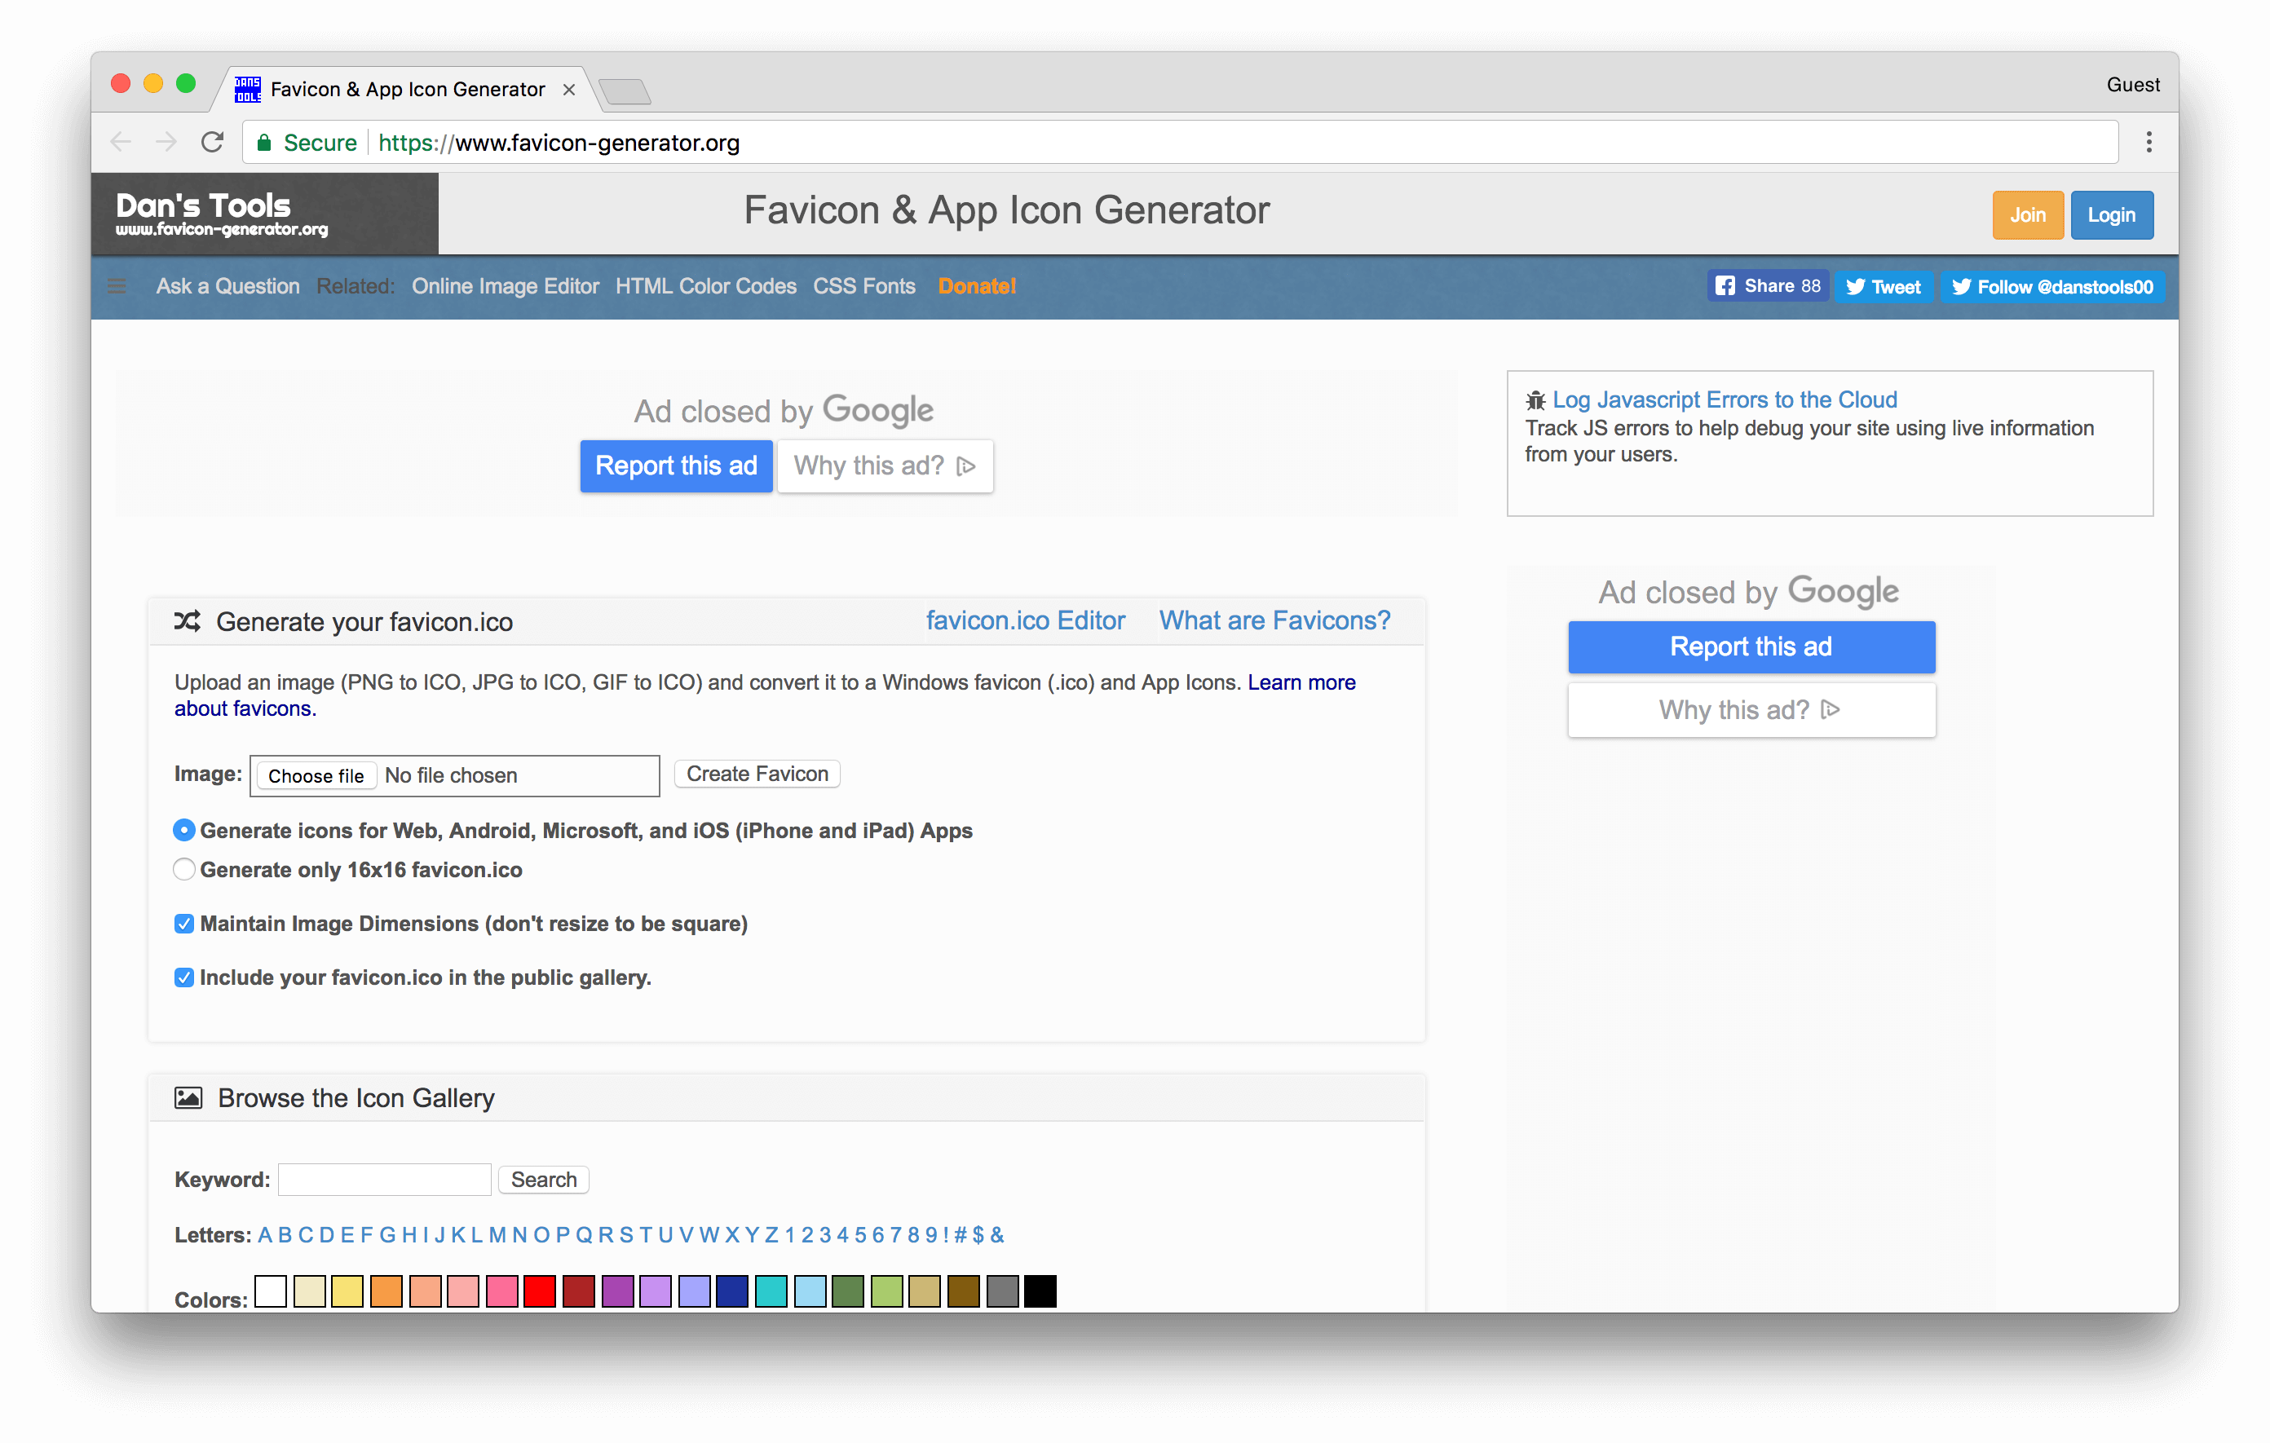
Task: Open the Chrome three-dot menu
Action: pos(2149,143)
